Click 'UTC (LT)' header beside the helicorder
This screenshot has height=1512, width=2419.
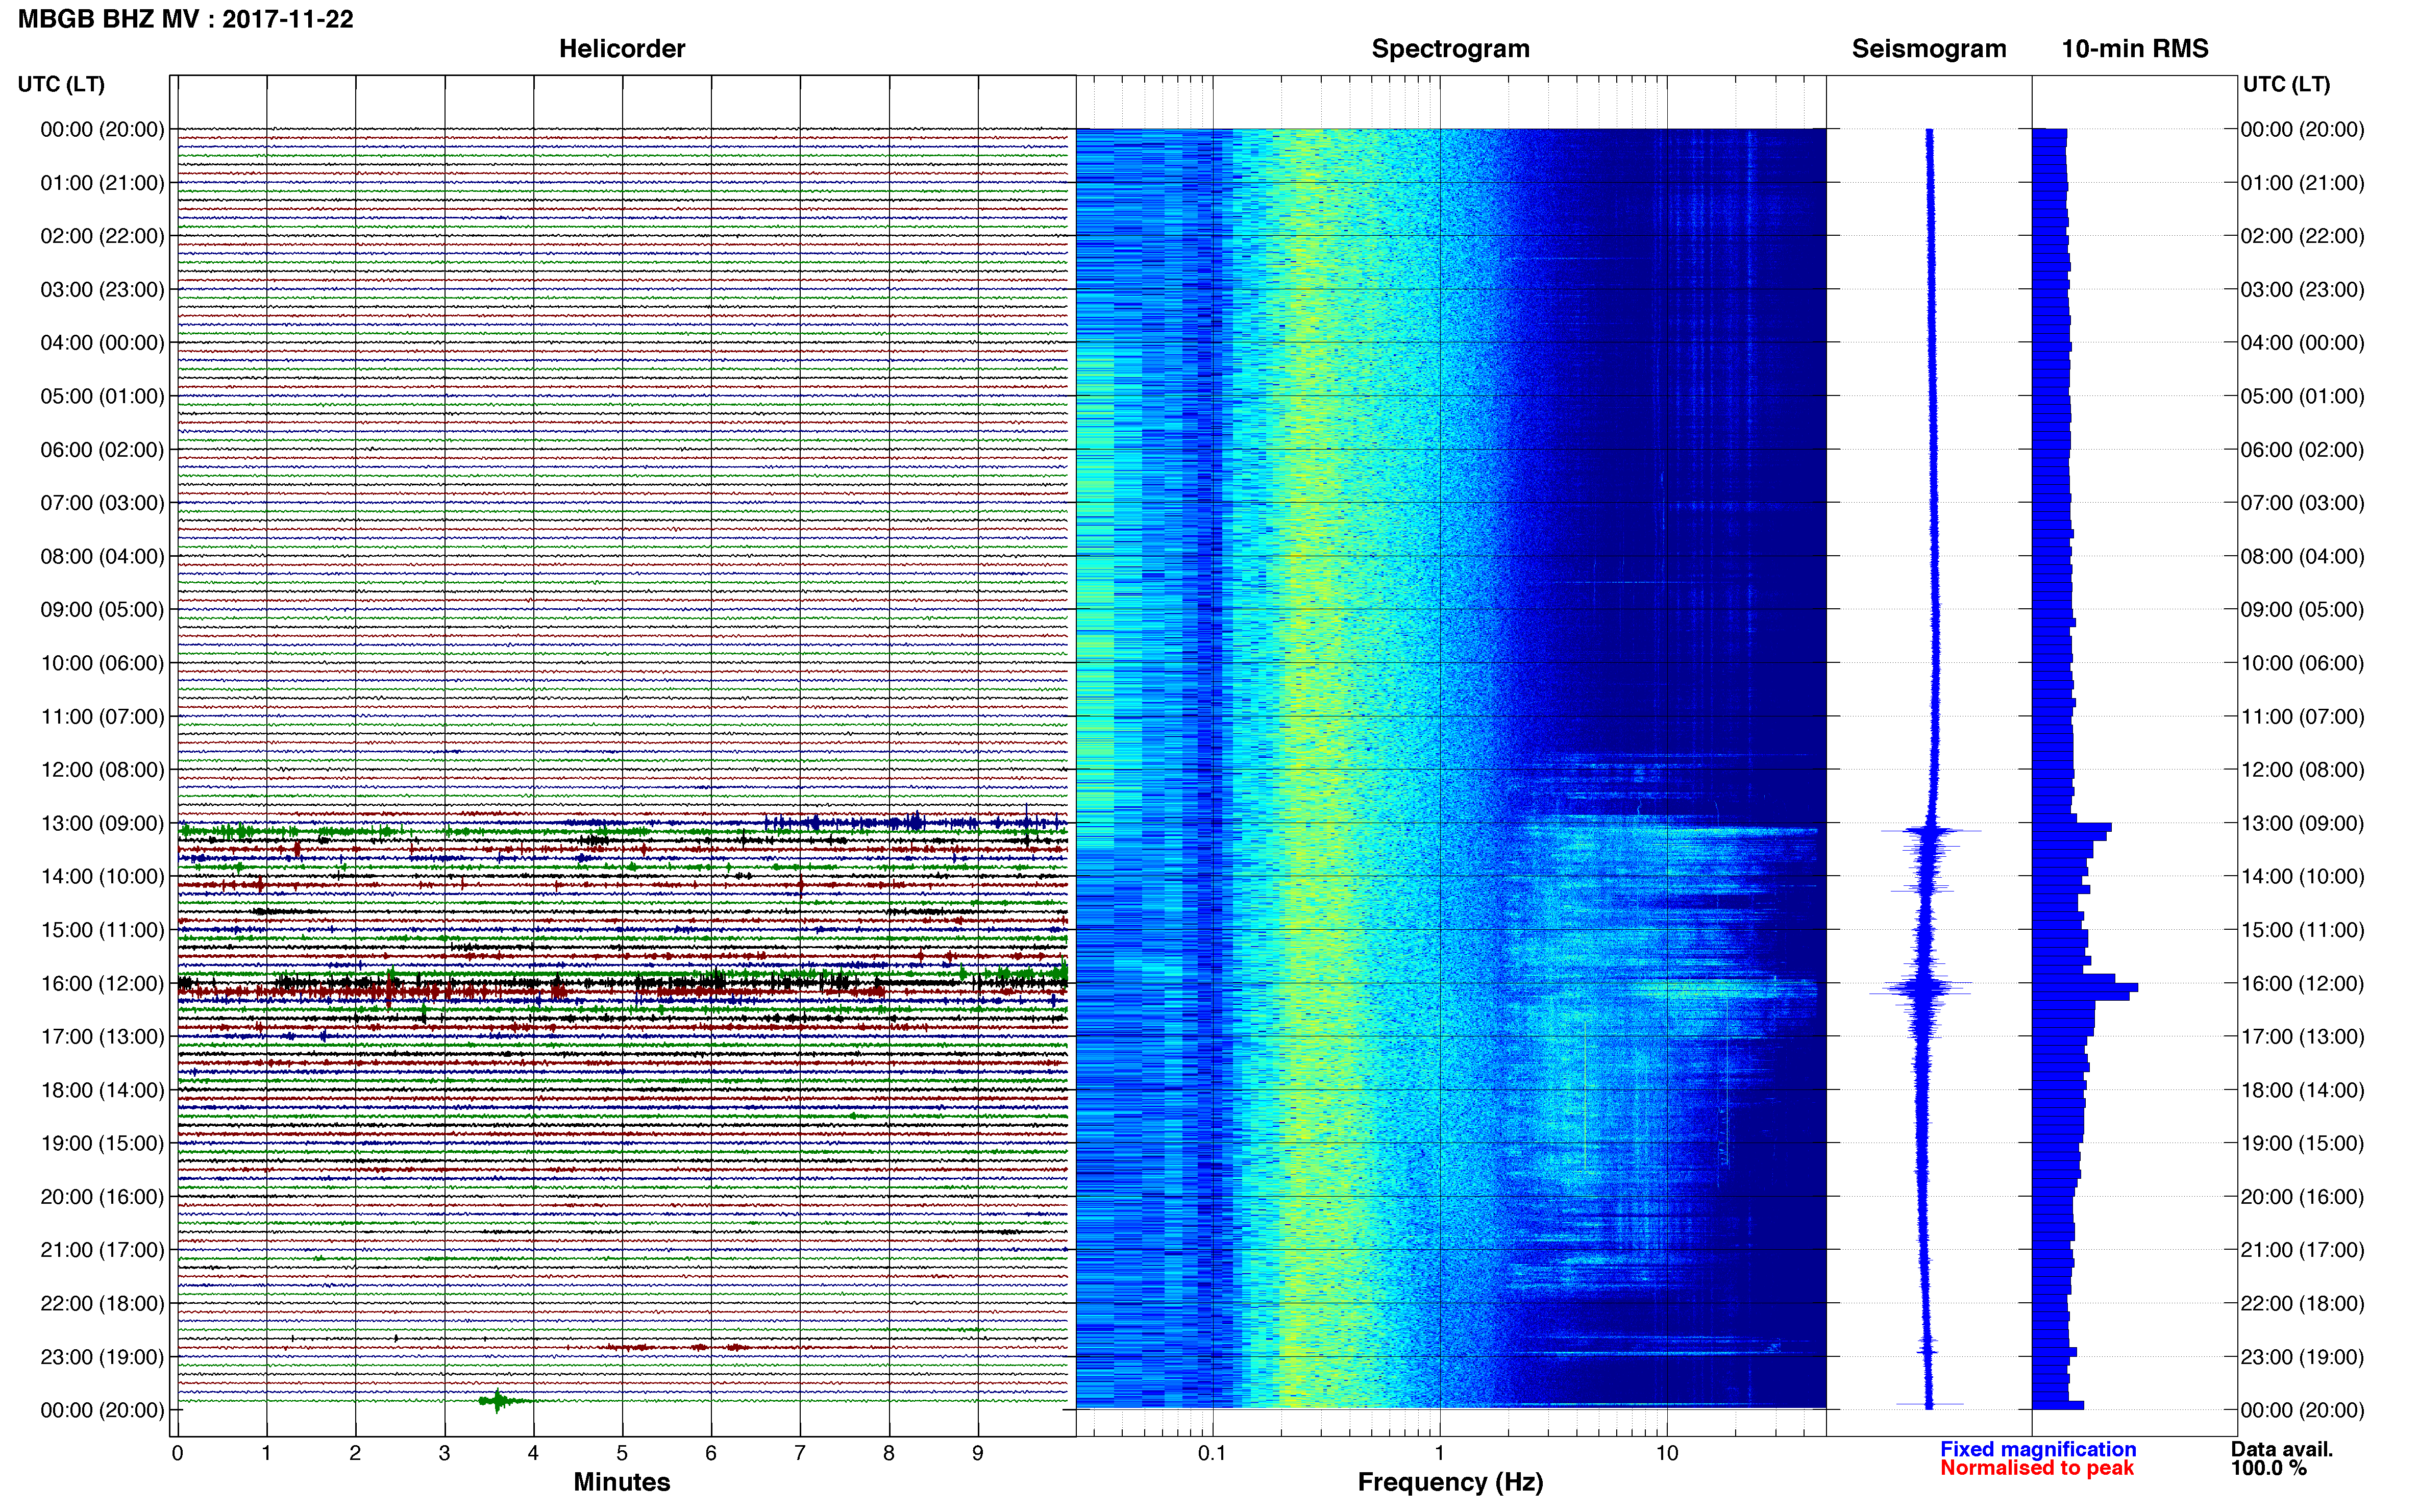tap(61, 84)
